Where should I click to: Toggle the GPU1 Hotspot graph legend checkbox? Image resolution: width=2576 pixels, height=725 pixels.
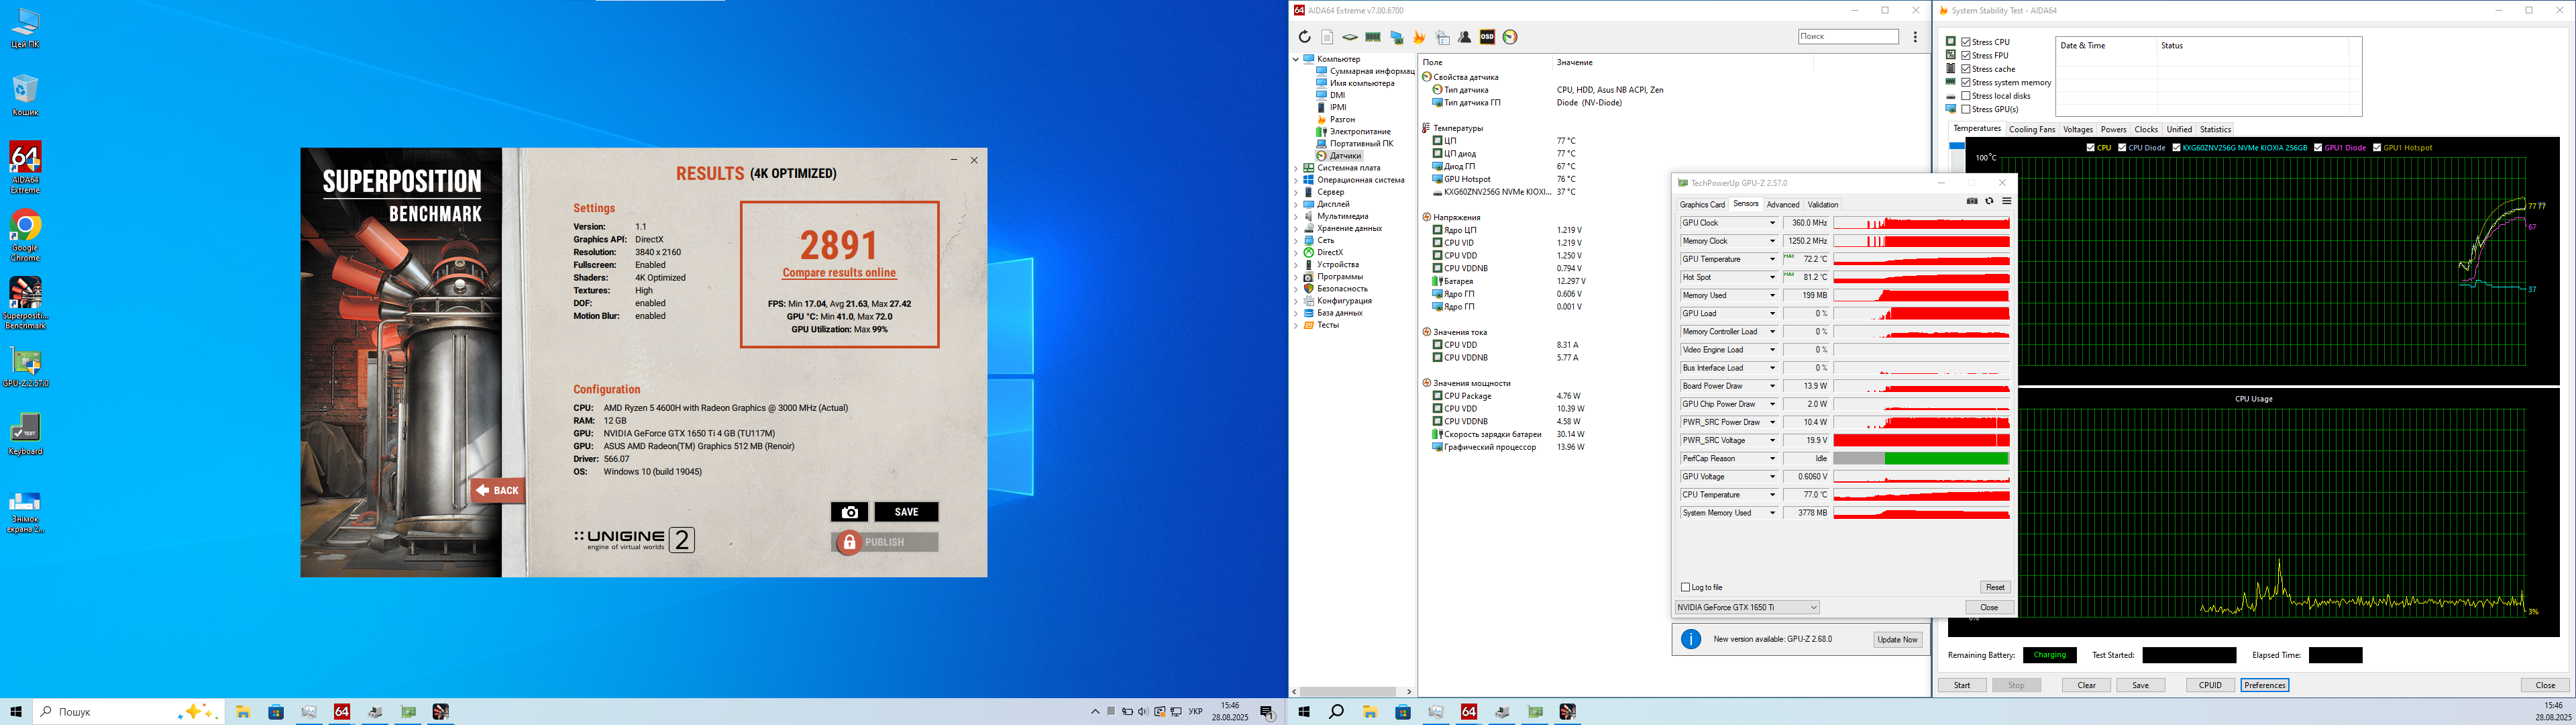2377,147
